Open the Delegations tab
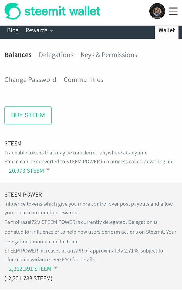This screenshot has width=182, height=291. point(56,55)
